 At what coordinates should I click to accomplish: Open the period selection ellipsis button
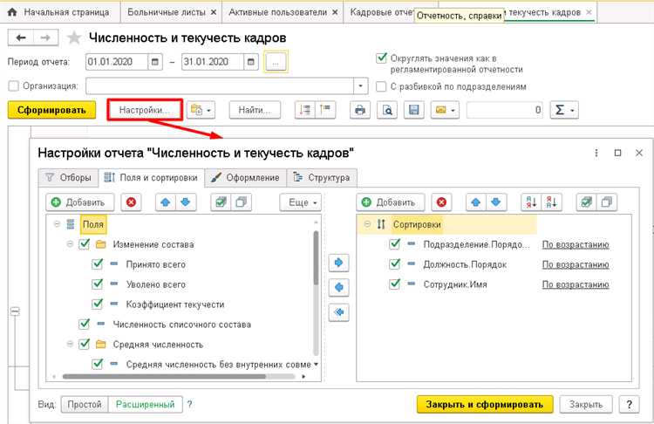(276, 62)
